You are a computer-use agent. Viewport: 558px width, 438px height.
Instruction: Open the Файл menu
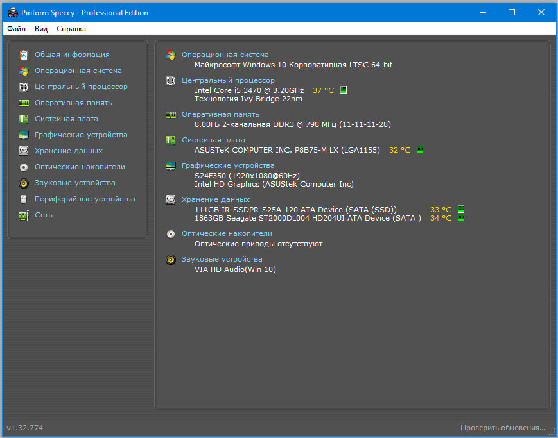[x=16, y=29]
